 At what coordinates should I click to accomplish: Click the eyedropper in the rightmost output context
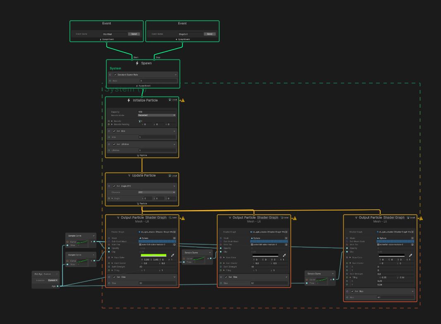point(411,255)
